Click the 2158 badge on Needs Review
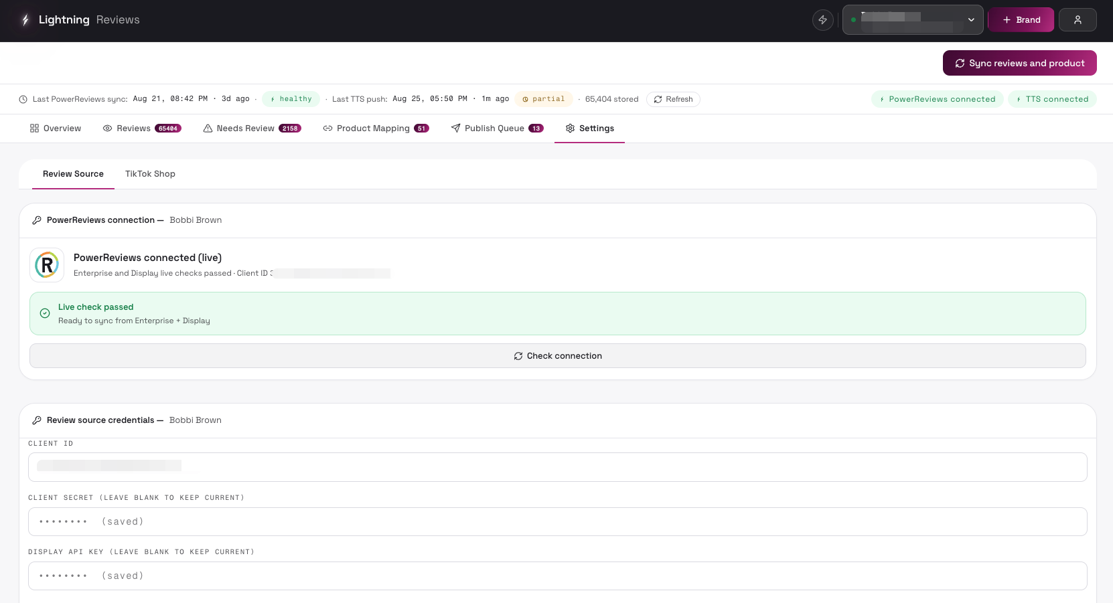Viewport: 1113px width, 603px height. pyautogui.click(x=290, y=128)
